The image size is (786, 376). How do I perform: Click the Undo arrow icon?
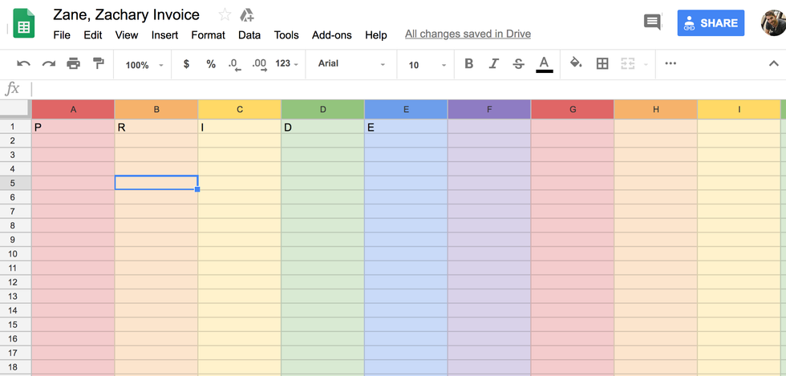coord(23,64)
